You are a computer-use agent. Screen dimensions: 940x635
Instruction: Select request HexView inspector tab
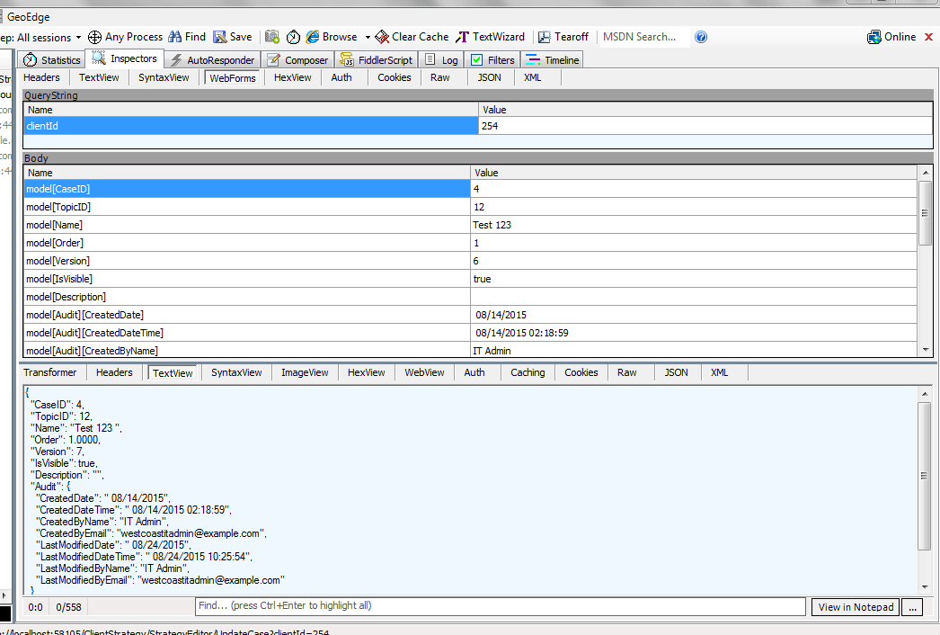pos(293,77)
